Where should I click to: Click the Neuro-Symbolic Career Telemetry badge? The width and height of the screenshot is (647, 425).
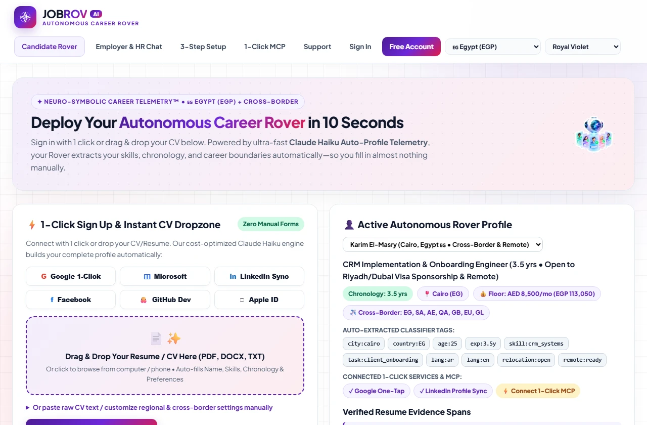[168, 102]
